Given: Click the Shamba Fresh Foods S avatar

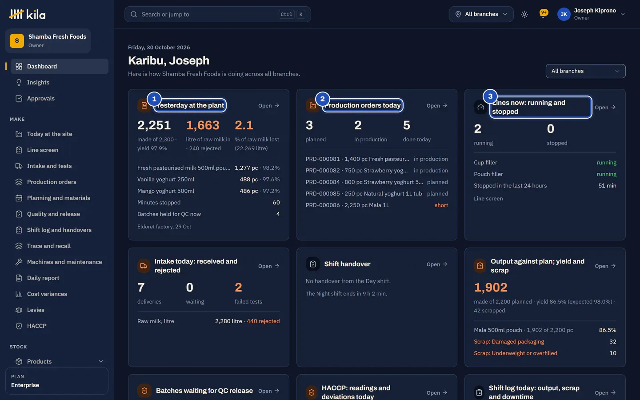Looking at the screenshot, I should pos(17,41).
